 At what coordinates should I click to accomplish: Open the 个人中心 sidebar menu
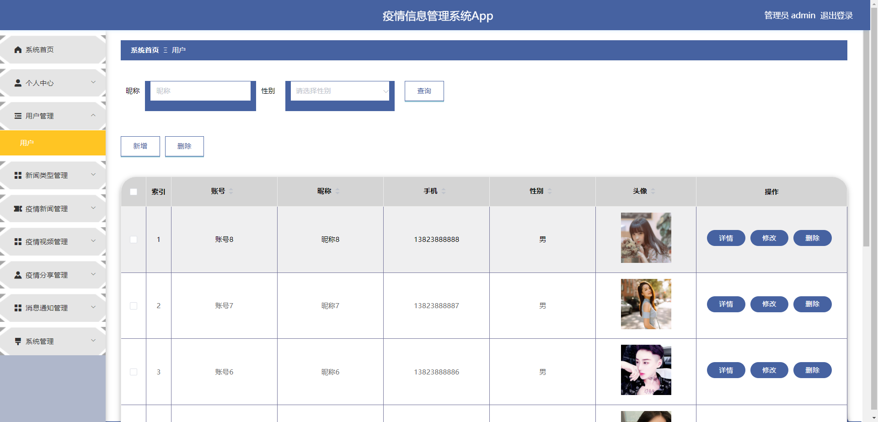[x=53, y=83]
